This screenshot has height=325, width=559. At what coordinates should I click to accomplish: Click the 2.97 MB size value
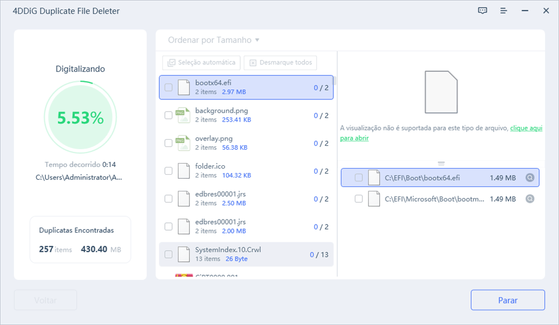[234, 92]
